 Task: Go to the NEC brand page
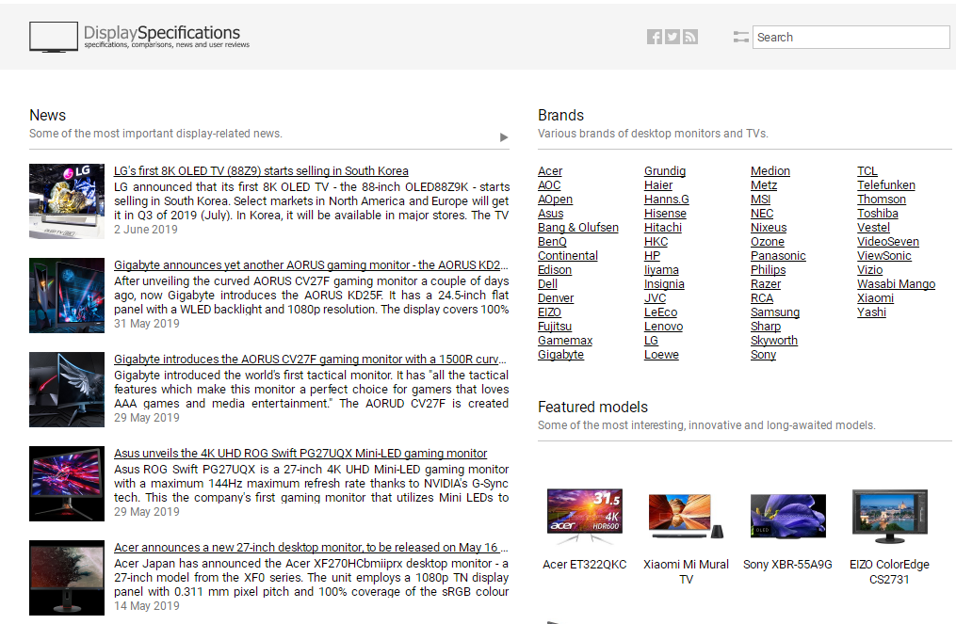(762, 214)
